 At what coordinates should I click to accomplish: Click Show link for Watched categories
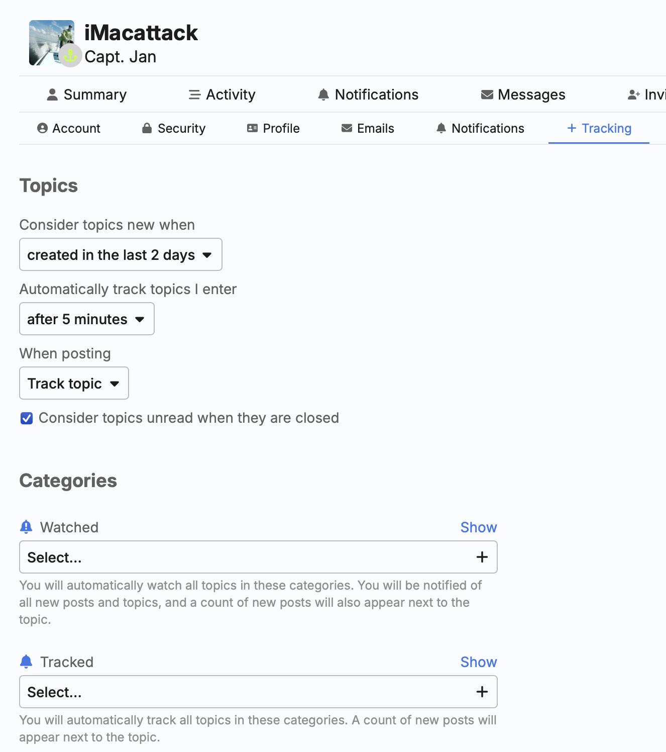pos(478,527)
